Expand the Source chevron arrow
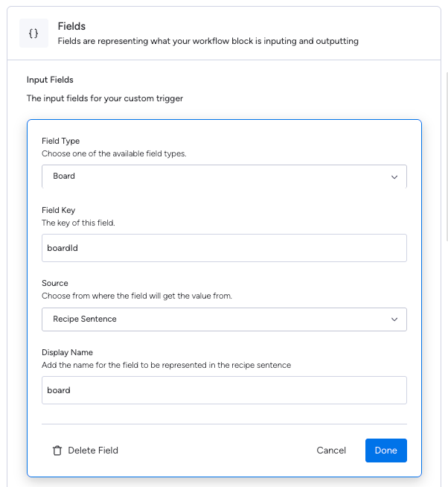The image size is (448, 487). 394,319
